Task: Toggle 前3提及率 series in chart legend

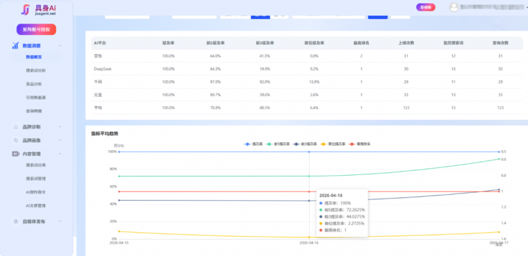Action: pos(305,143)
